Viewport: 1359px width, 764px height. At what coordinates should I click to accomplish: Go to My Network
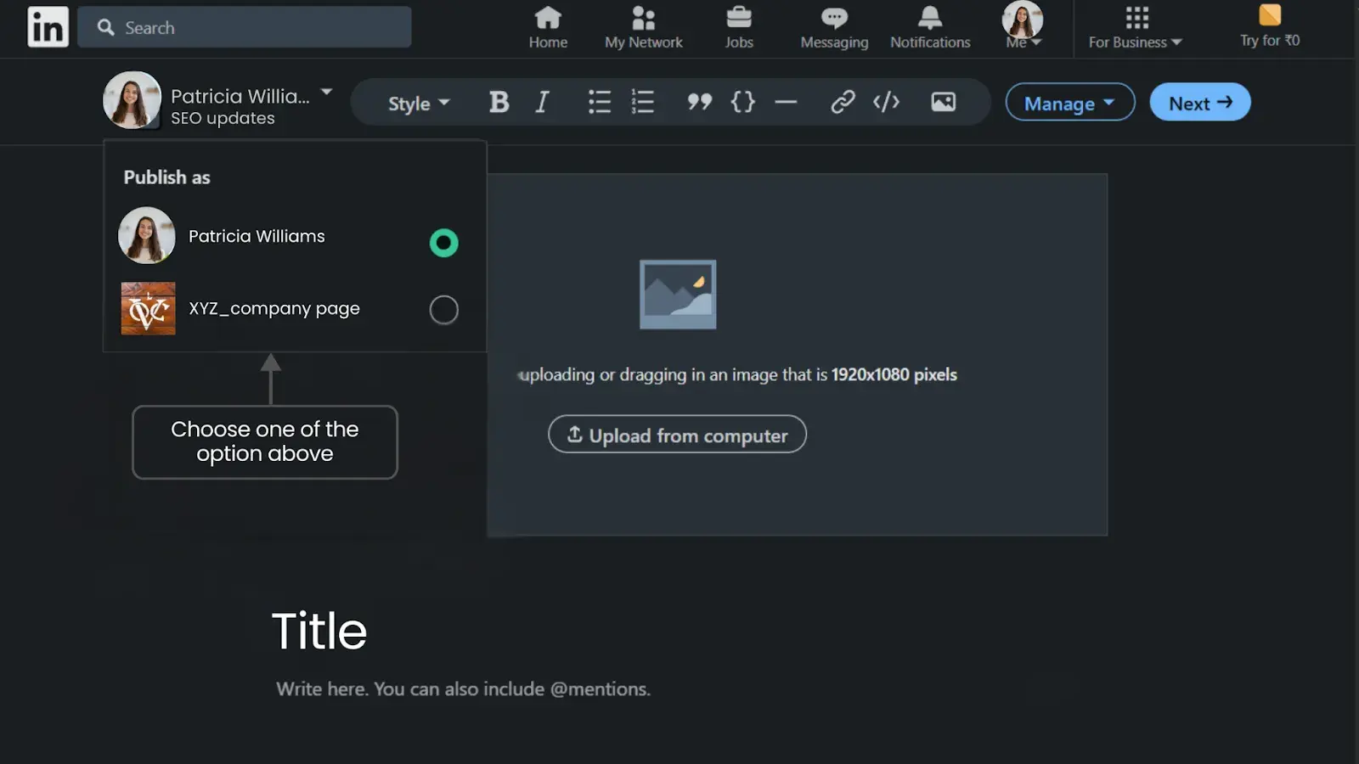643,26
